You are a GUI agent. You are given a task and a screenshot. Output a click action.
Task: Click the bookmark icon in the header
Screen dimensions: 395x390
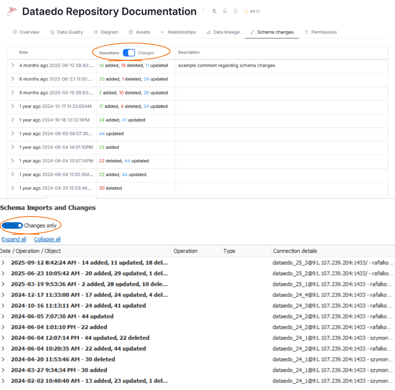[236, 11]
